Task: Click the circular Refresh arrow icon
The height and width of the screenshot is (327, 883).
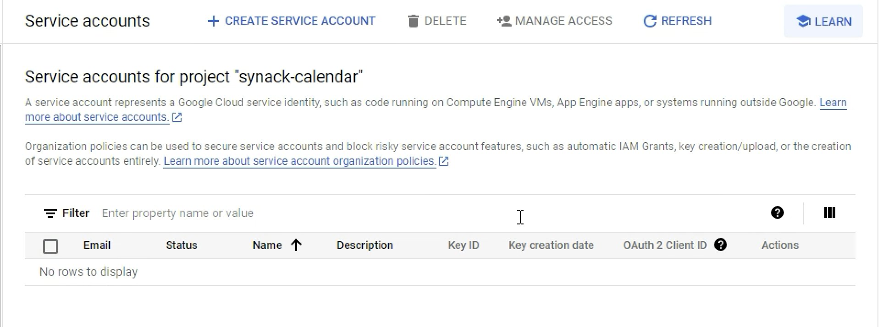Action: pyautogui.click(x=650, y=21)
